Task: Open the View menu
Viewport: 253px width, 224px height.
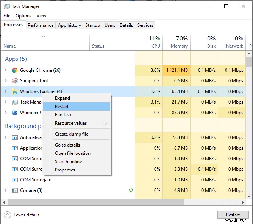Action: 41,16
